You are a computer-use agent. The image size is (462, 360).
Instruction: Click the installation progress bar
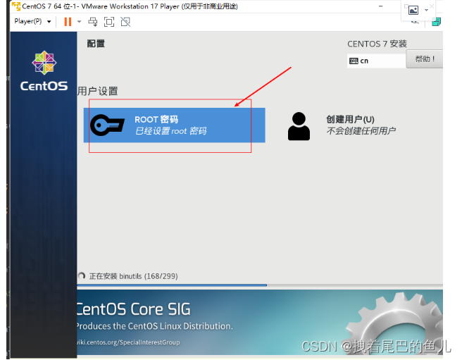click(x=260, y=285)
